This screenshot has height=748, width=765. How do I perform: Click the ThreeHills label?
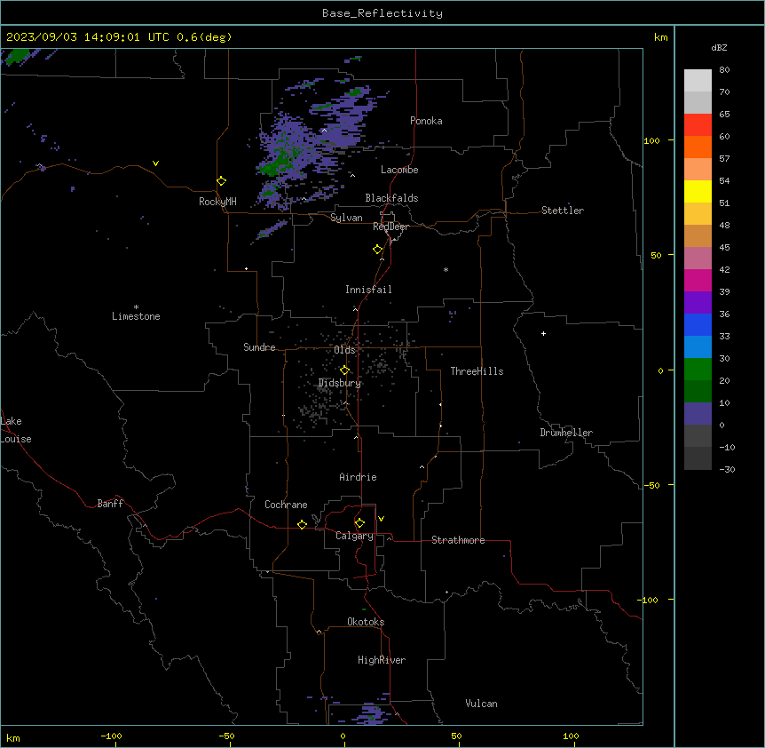[x=477, y=371]
